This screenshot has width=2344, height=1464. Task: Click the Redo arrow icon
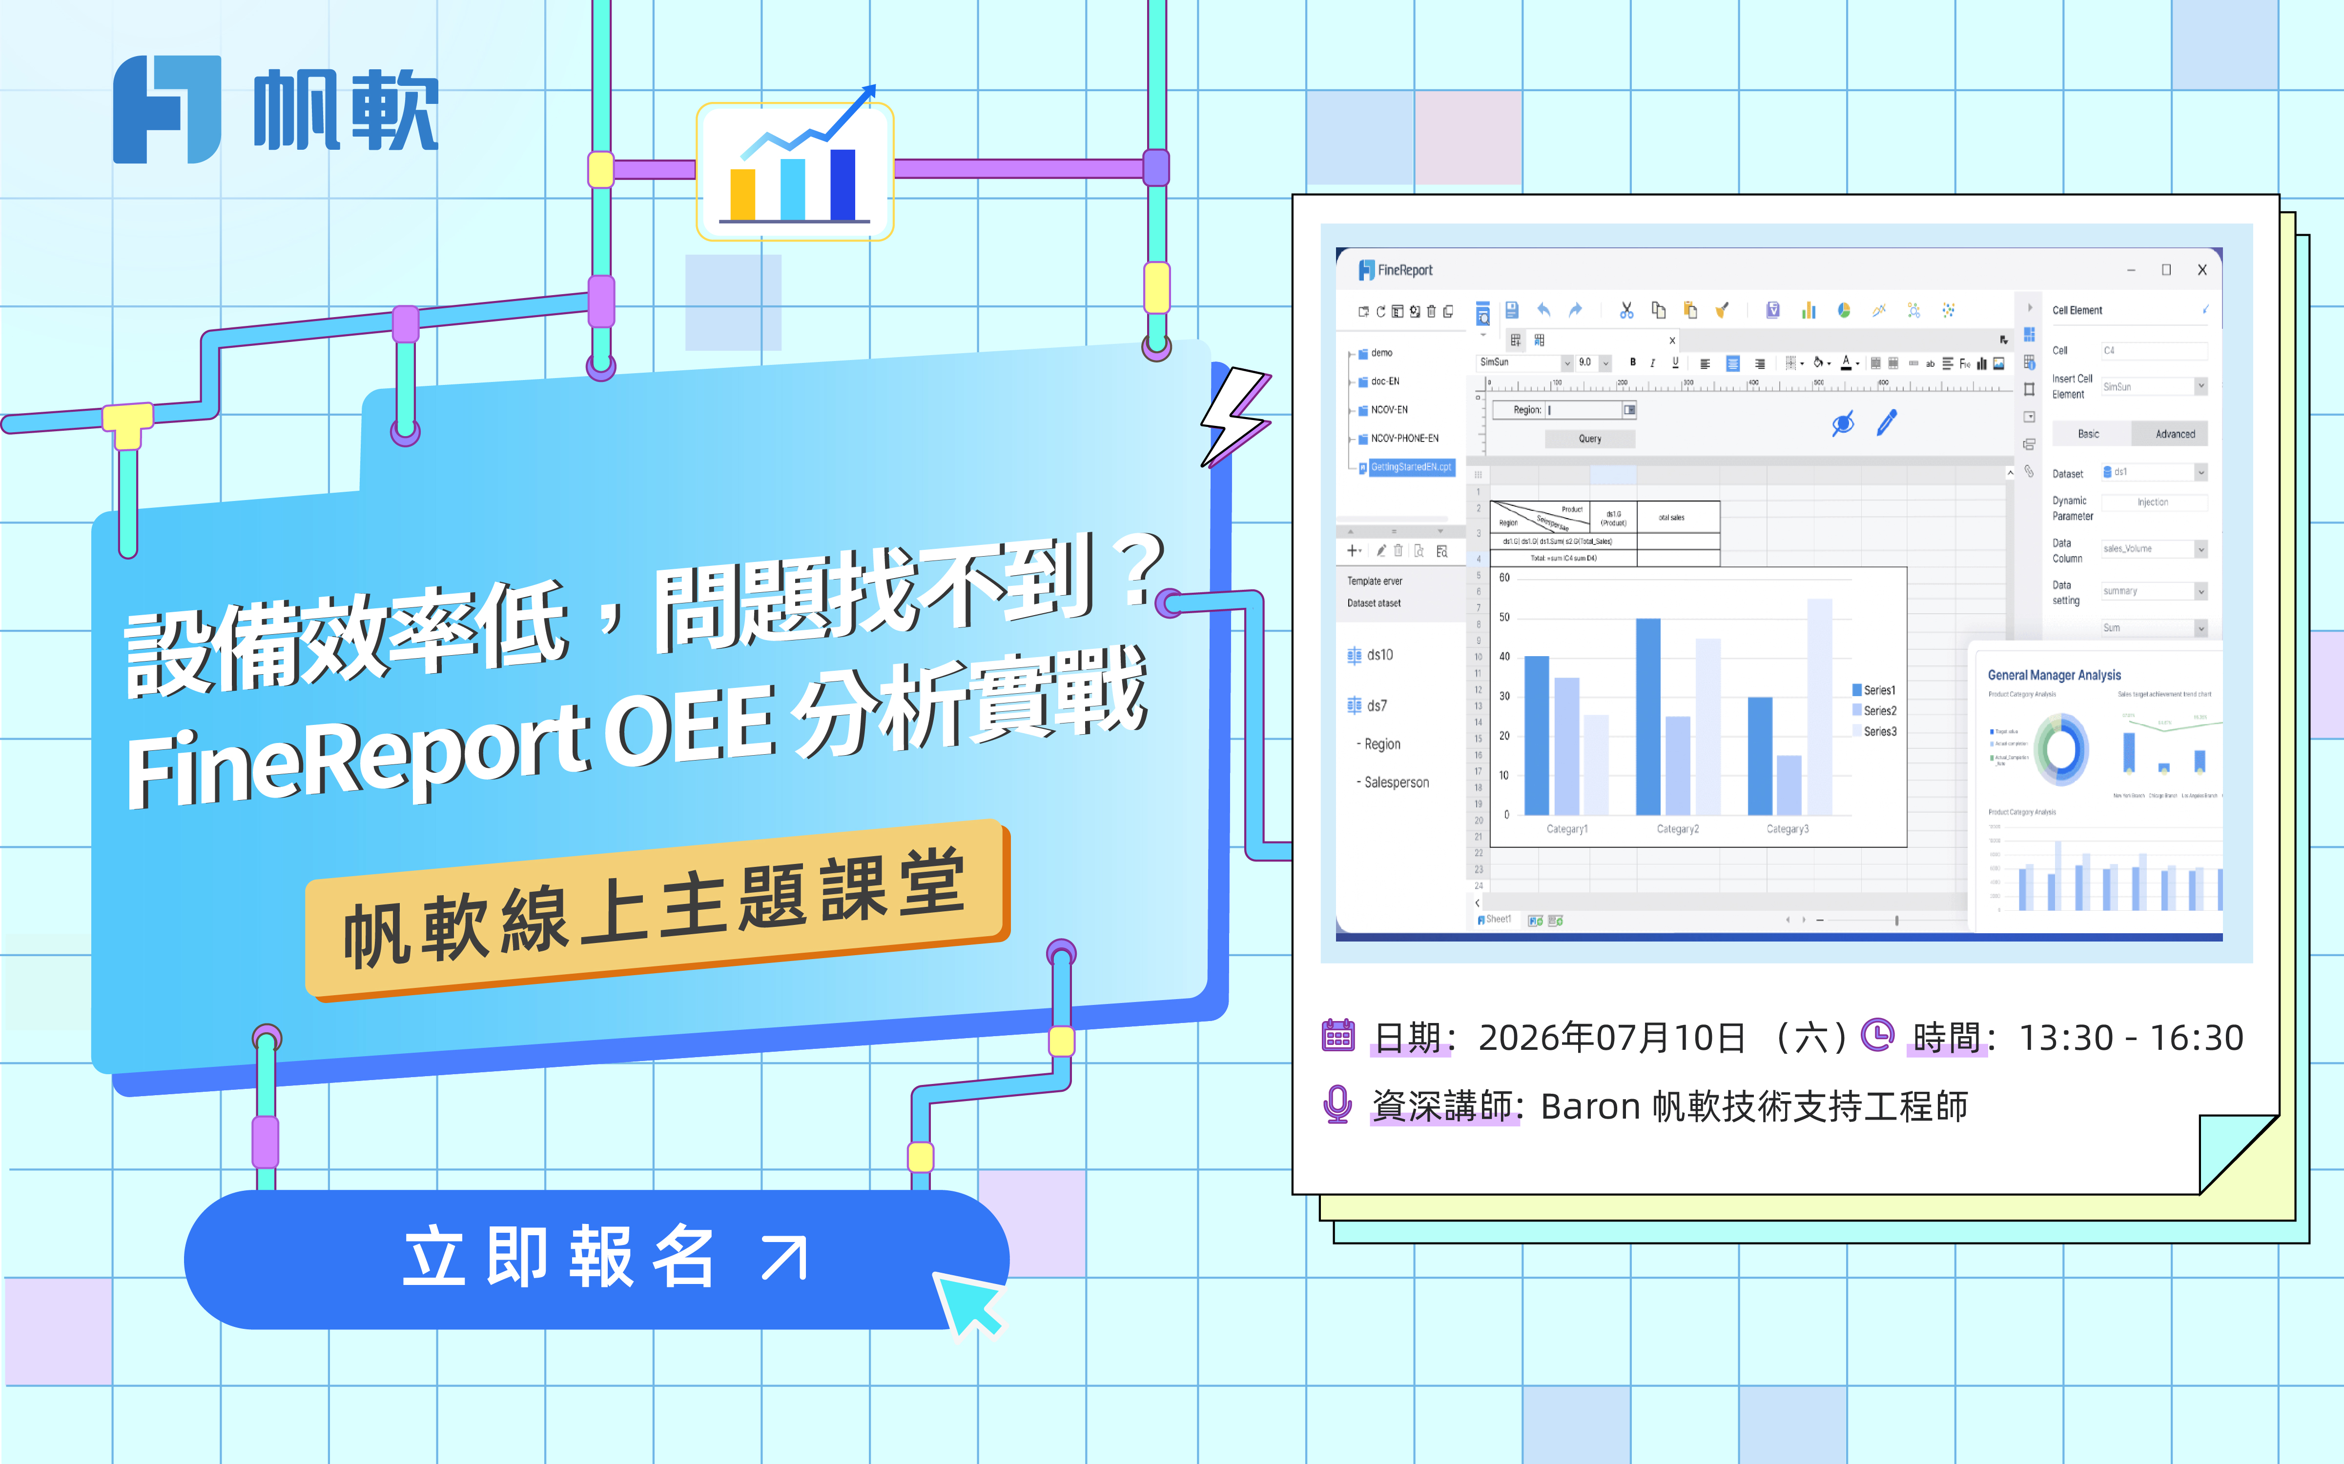point(1575,310)
